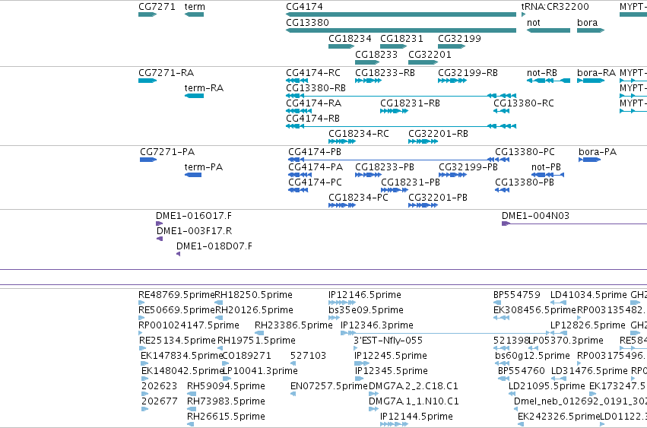This screenshot has height=428, width=647.
Task: Click transcript not-RB
Action: click(542, 73)
